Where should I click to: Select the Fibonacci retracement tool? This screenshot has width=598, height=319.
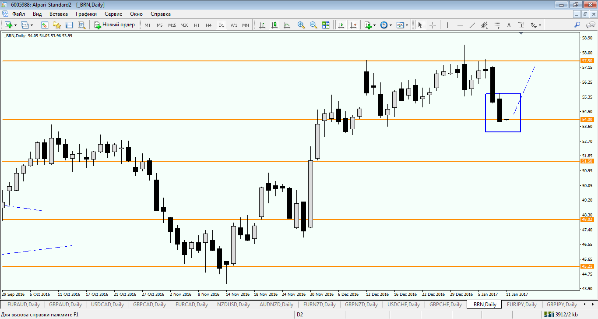pyautogui.click(x=497, y=25)
